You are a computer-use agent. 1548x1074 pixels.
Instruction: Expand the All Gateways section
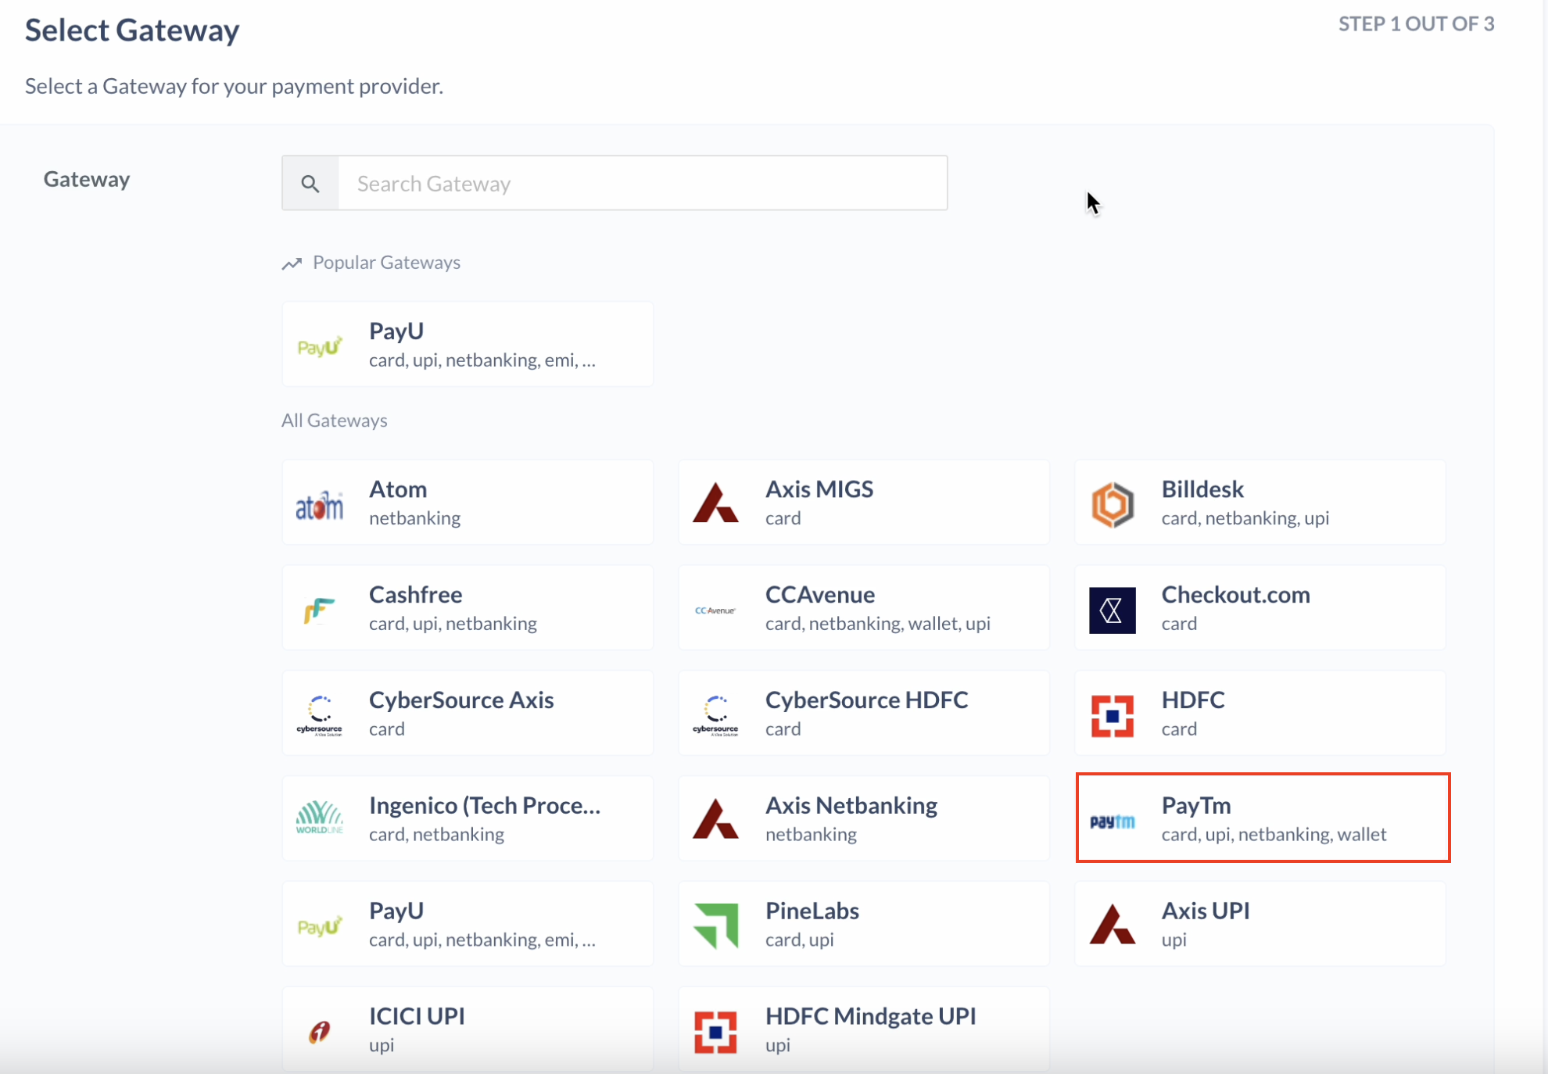[x=334, y=420]
